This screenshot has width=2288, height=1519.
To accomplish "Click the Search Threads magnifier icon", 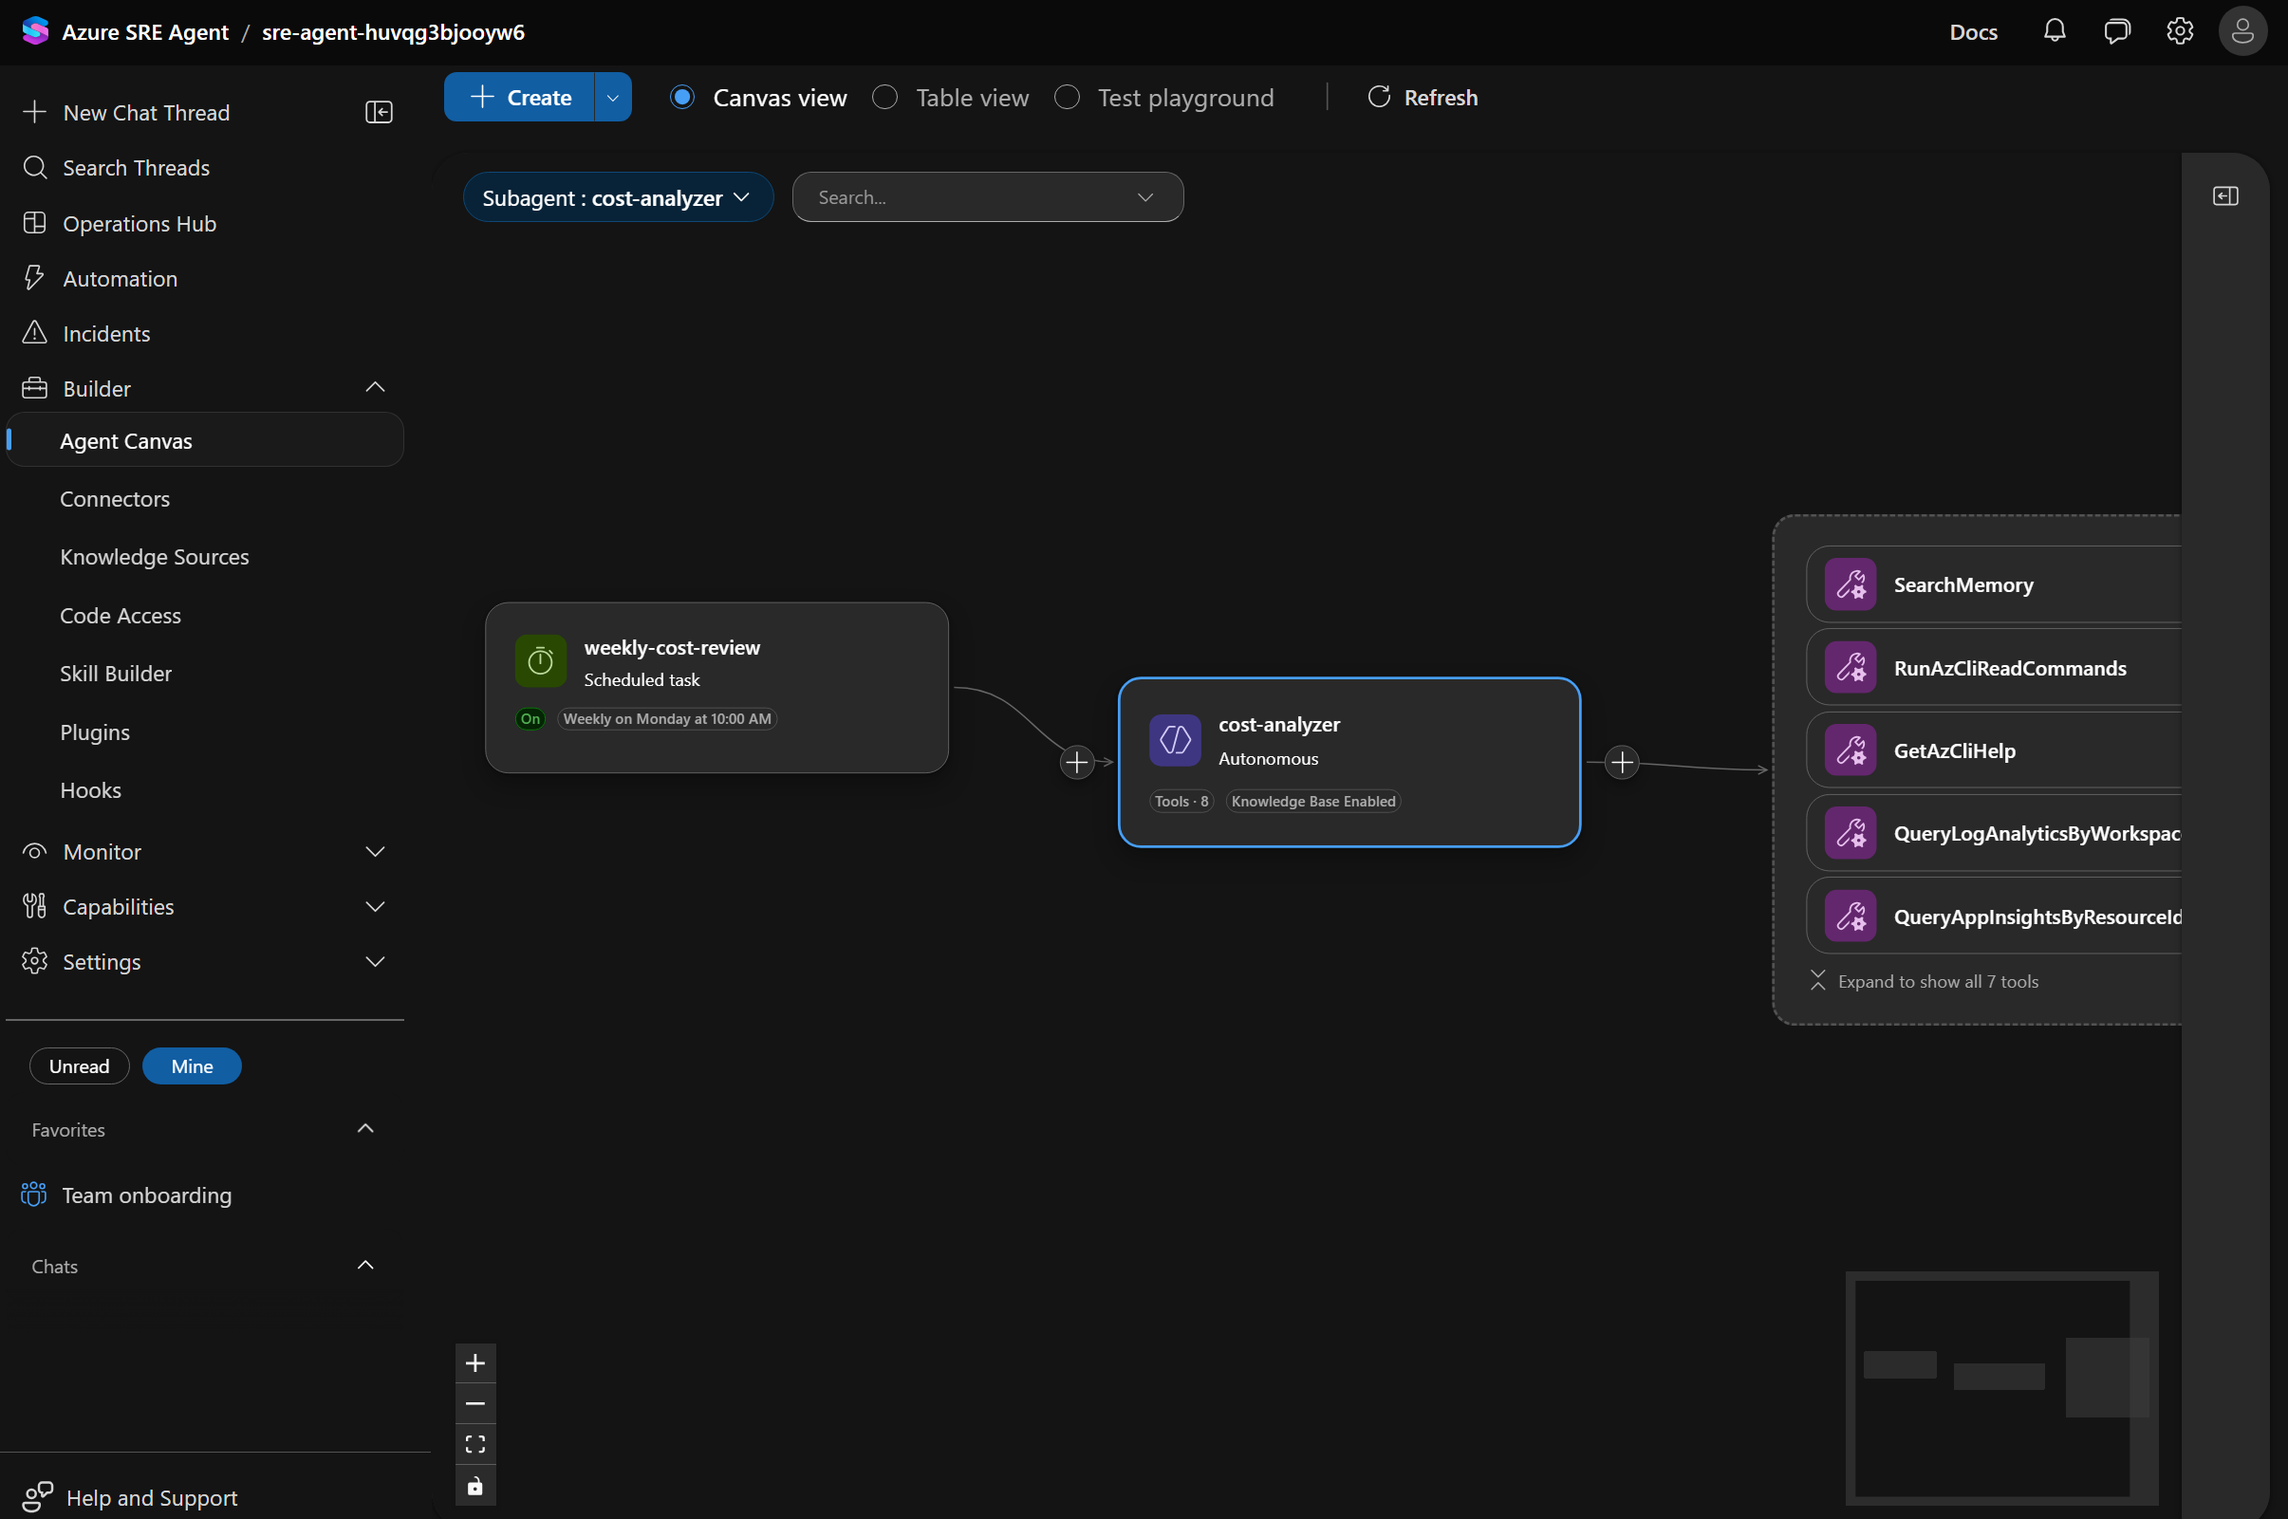I will point(35,168).
